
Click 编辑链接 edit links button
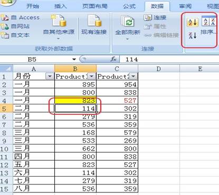161,35
